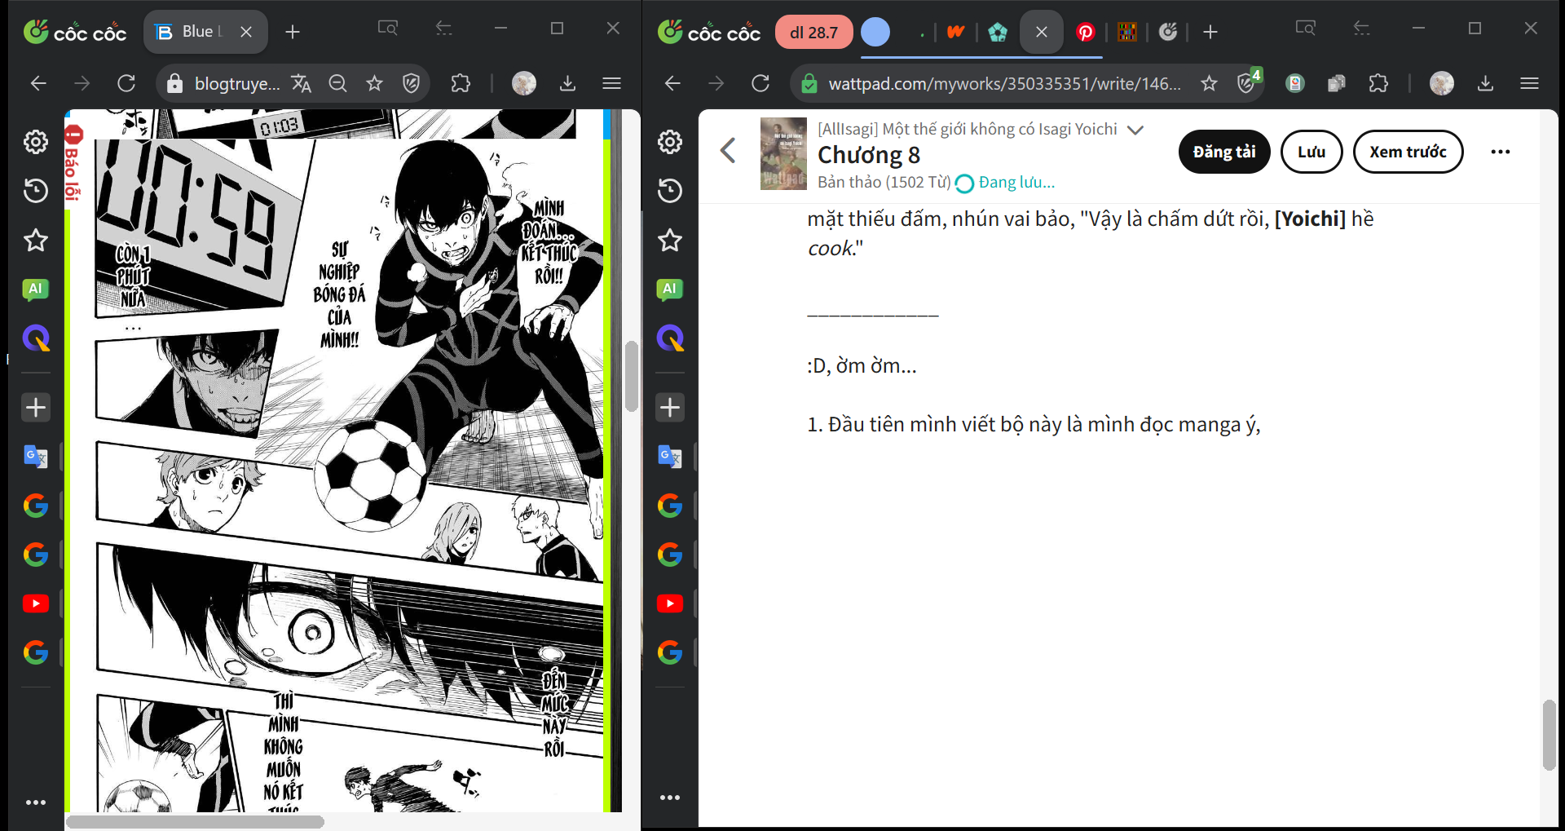Viewport: 1565px width, 831px height.
Task: Open more options dots in left sidebar
Action: [x=36, y=802]
